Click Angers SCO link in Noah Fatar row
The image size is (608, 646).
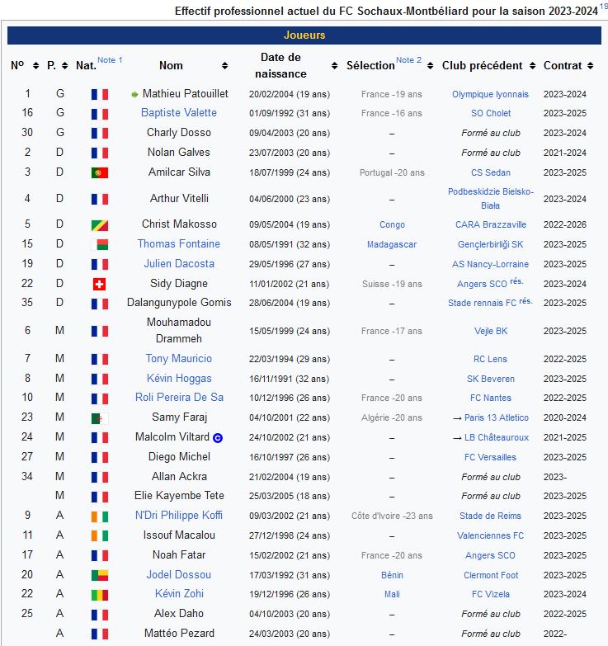490,555
